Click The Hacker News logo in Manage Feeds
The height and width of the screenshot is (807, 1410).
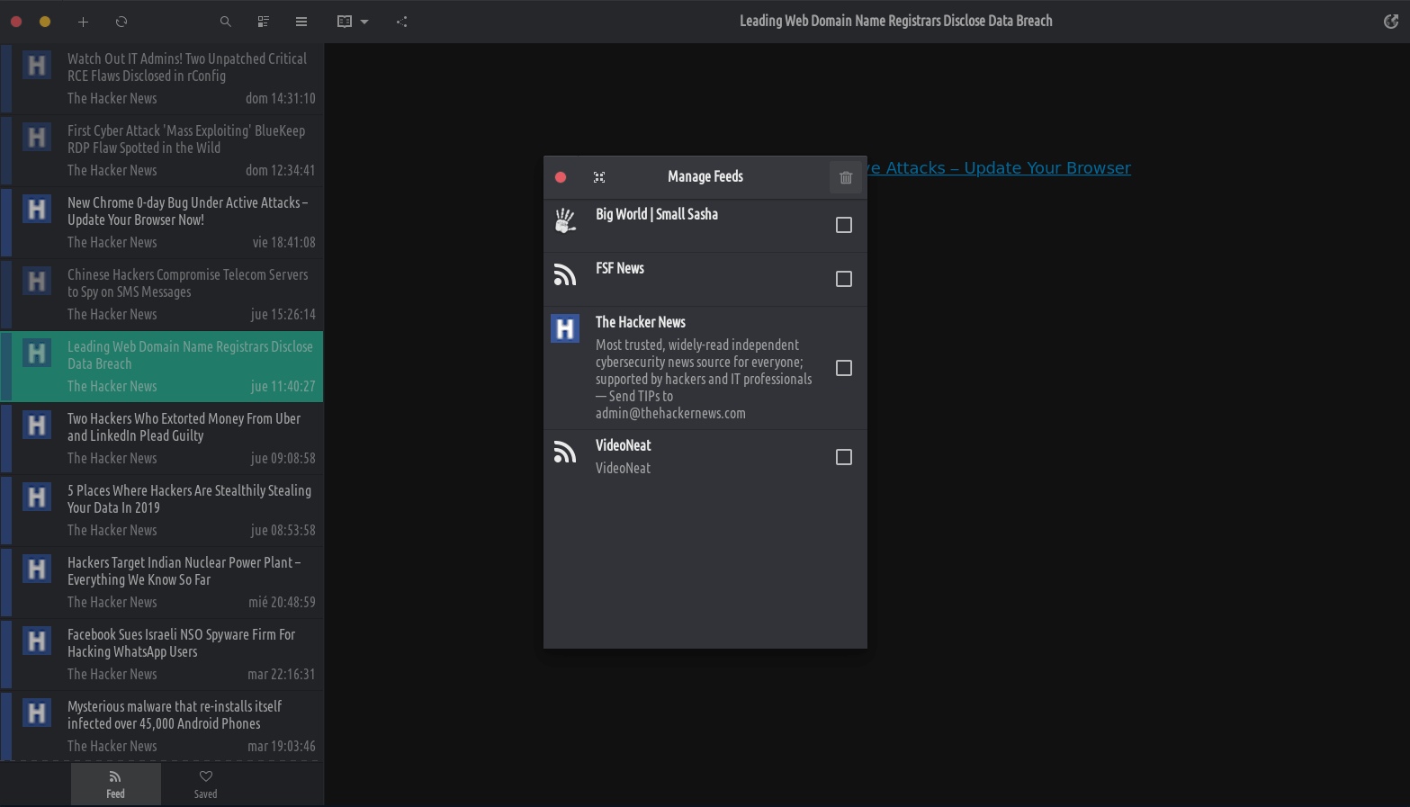(x=565, y=328)
